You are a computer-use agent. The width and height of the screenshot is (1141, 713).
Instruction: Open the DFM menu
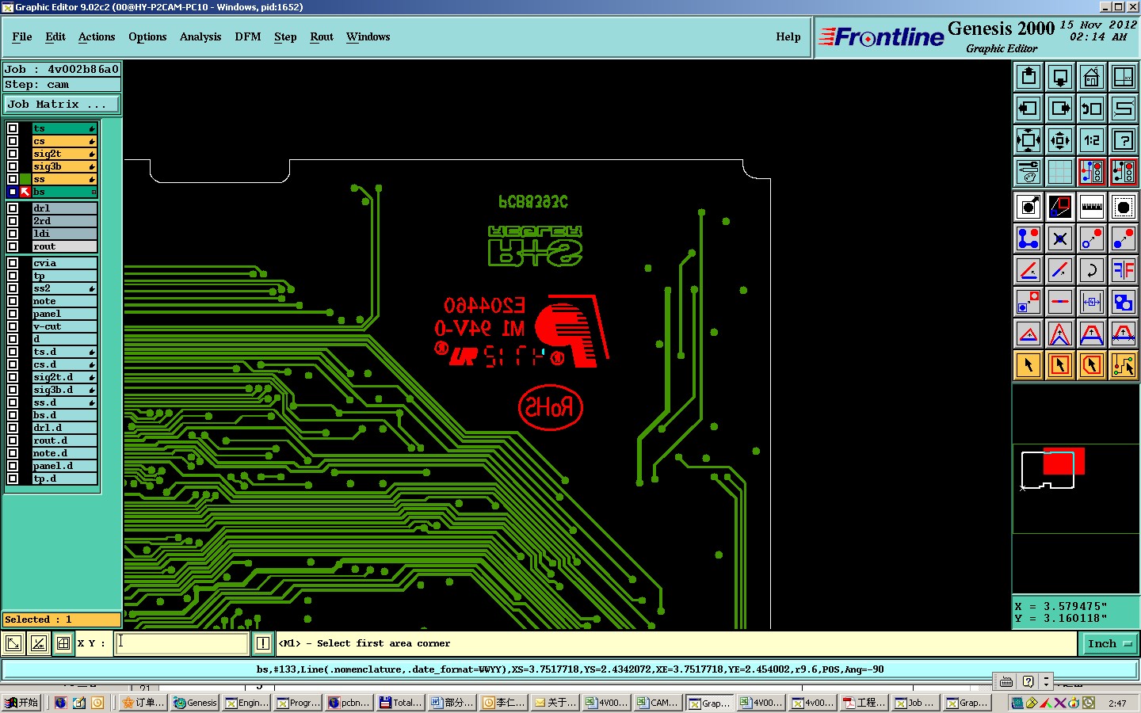[x=248, y=36]
